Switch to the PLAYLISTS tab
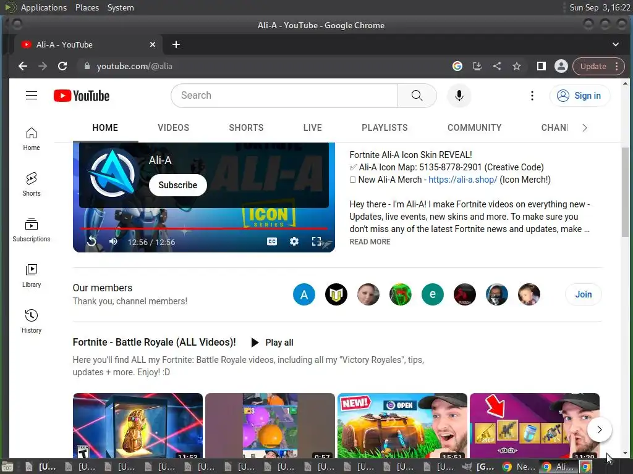Viewport: 633px width, 474px height. coord(384,128)
